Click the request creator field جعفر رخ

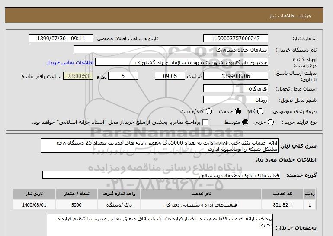coord(182,62)
